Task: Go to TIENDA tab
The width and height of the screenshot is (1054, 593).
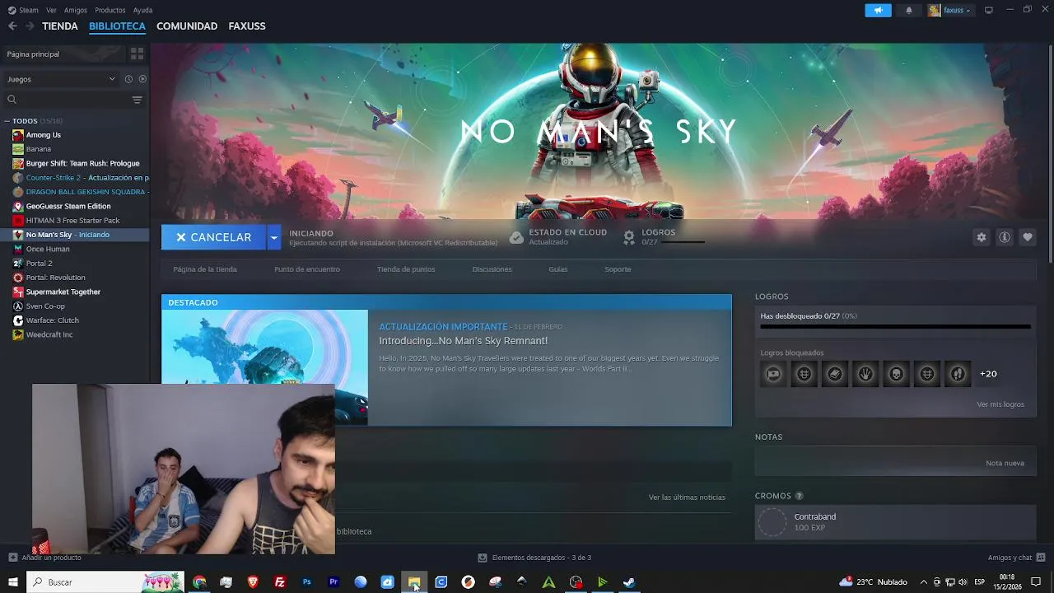Action: [60, 26]
